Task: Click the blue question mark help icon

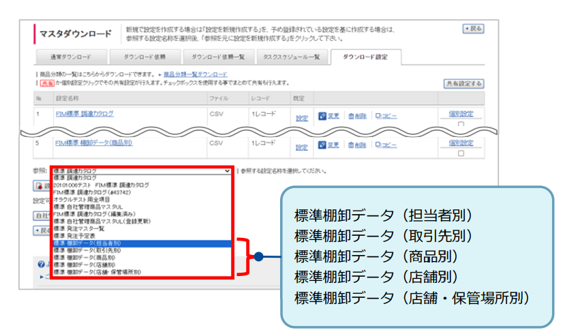Action: tap(42, 264)
